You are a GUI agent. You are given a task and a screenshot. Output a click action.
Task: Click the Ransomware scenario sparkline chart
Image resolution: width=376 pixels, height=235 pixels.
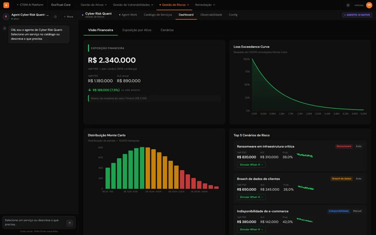(x=304, y=155)
